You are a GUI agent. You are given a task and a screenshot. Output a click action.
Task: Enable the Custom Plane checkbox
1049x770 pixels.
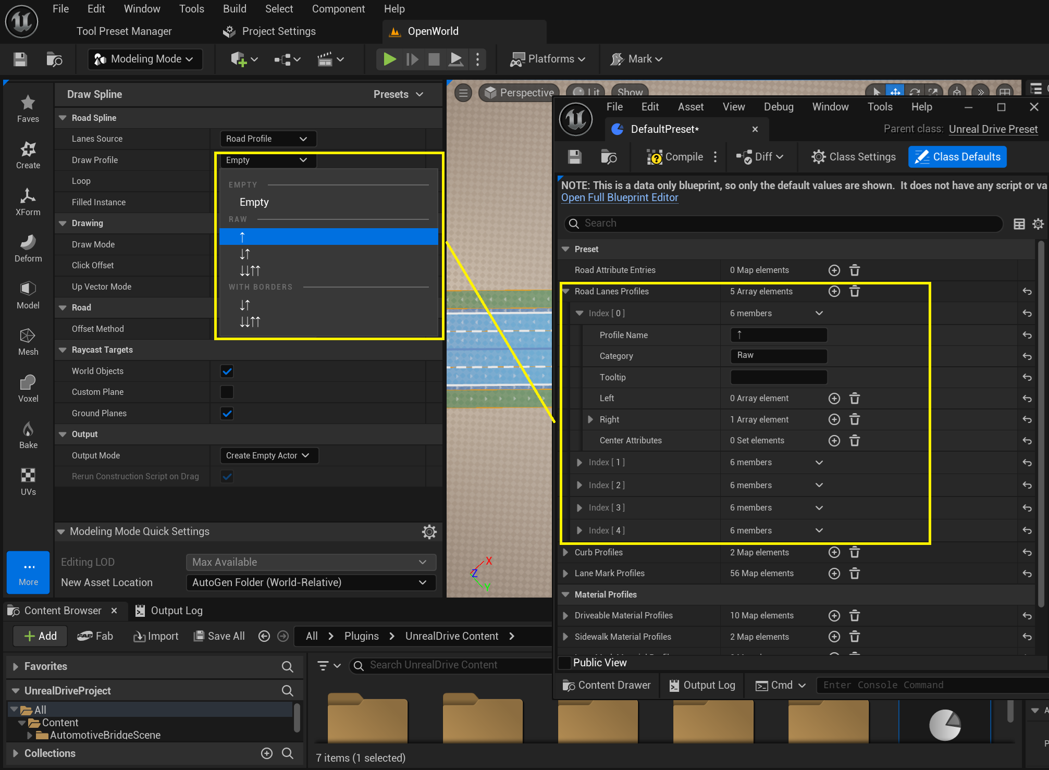227,392
